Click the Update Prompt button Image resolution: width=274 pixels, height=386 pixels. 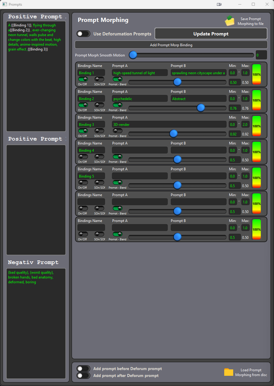(211, 34)
